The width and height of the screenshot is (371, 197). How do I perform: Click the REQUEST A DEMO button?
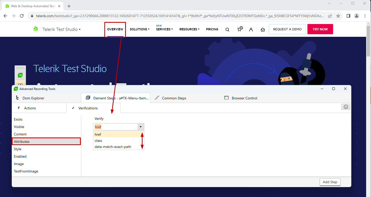[287, 29]
